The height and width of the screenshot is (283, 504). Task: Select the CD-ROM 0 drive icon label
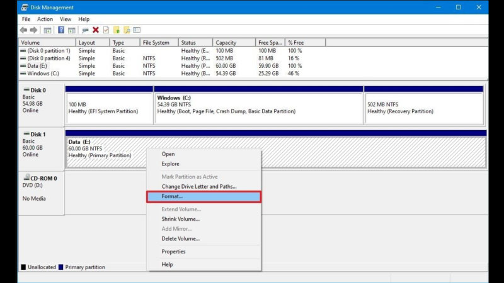tap(42, 179)
